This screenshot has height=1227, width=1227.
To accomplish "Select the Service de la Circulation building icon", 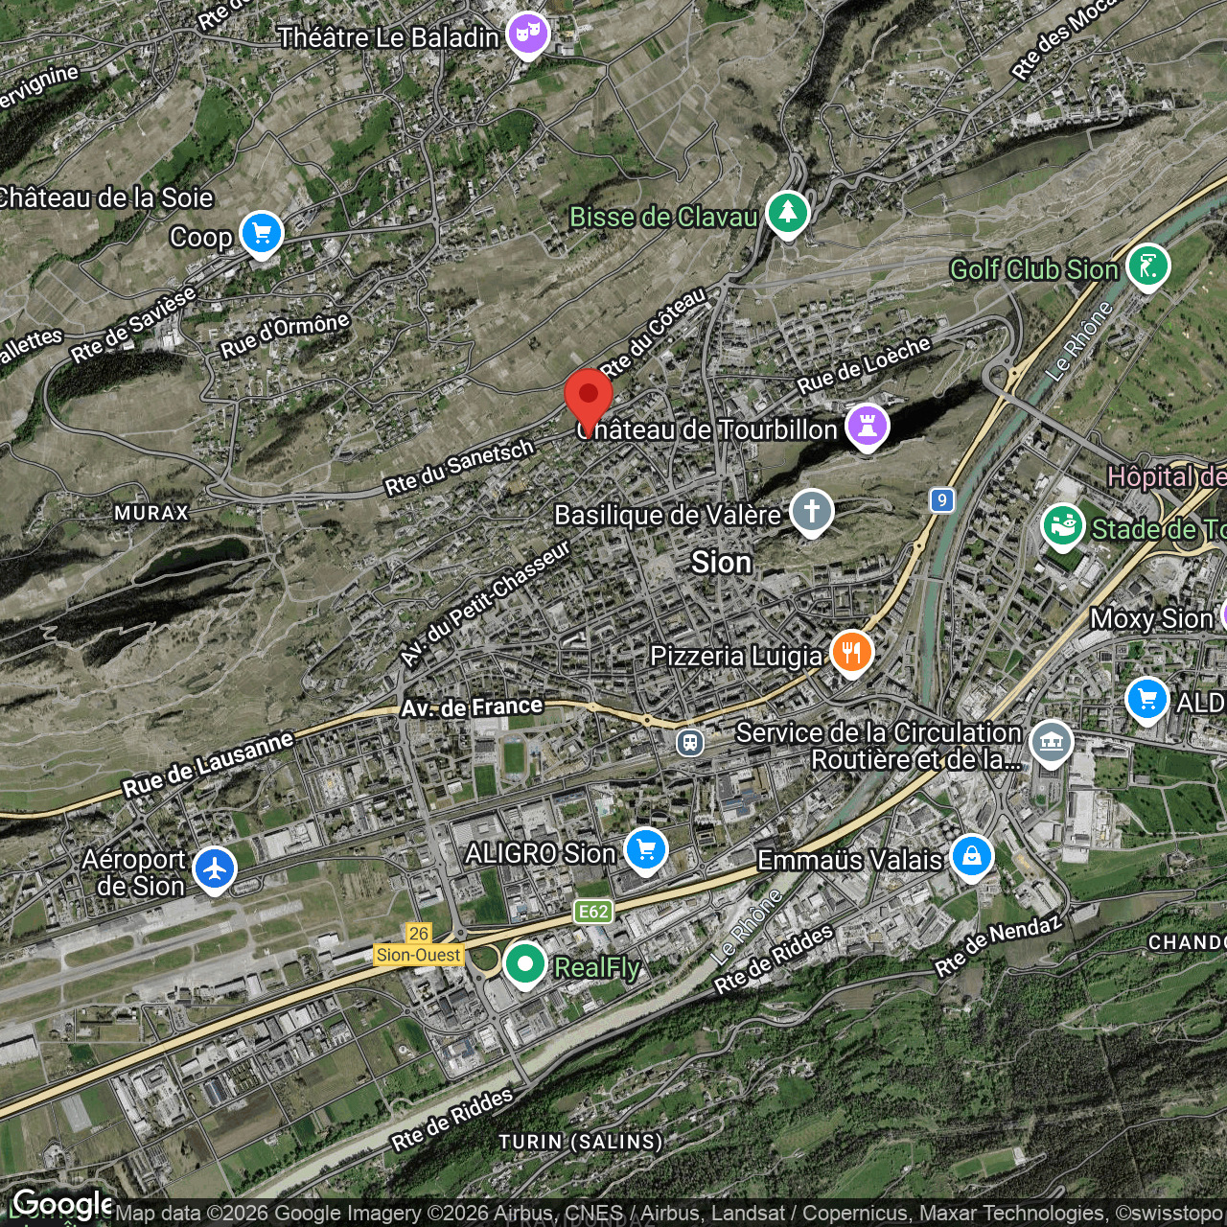I will (1051, 744).
